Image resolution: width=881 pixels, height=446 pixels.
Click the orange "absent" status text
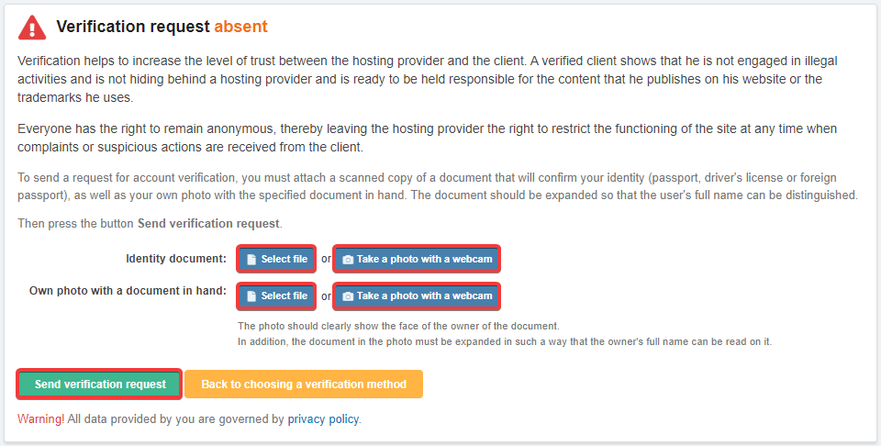tap(240, 28)
